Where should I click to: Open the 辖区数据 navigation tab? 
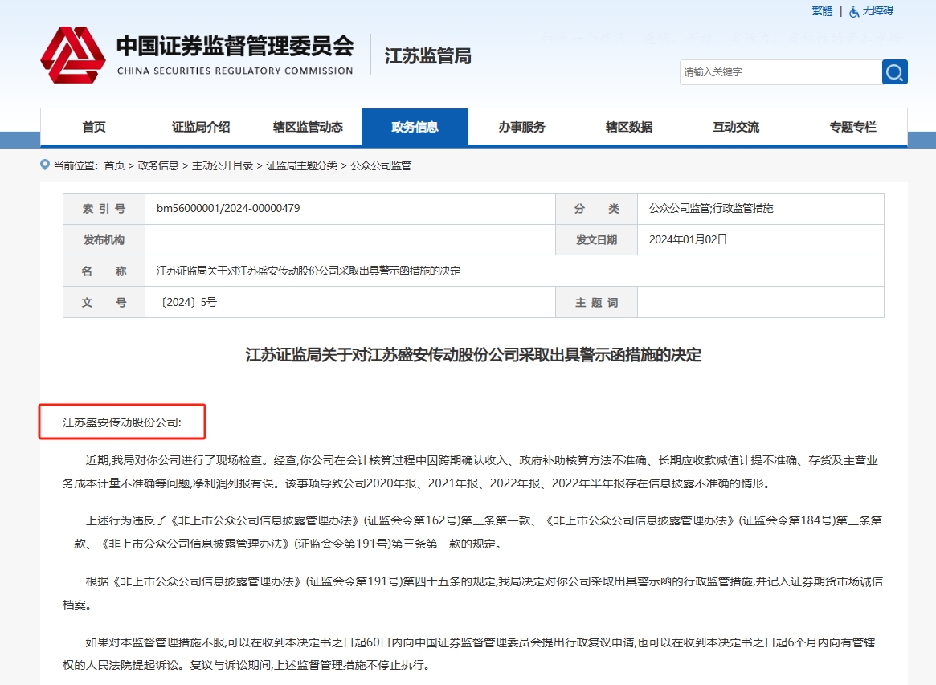click(x=628, y=127)
